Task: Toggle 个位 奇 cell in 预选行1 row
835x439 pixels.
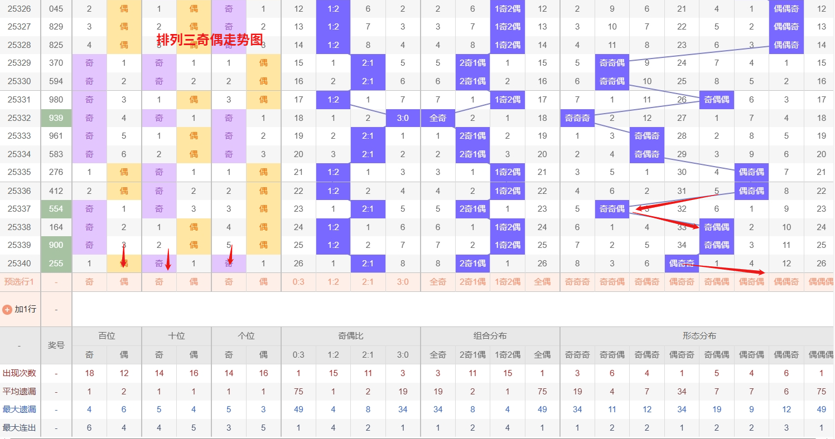Action: tap(229, 282)
